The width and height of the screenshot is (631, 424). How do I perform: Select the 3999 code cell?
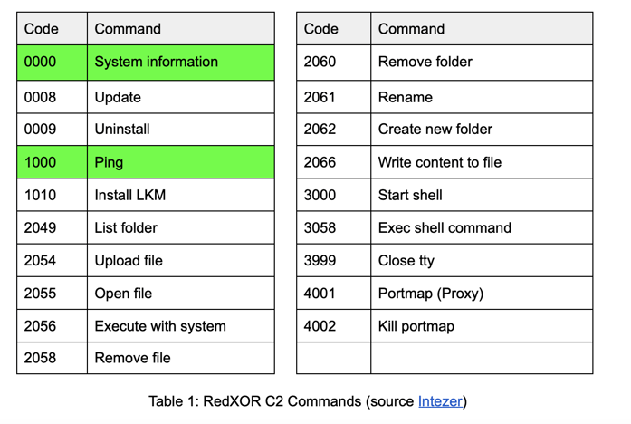[334, 260]
